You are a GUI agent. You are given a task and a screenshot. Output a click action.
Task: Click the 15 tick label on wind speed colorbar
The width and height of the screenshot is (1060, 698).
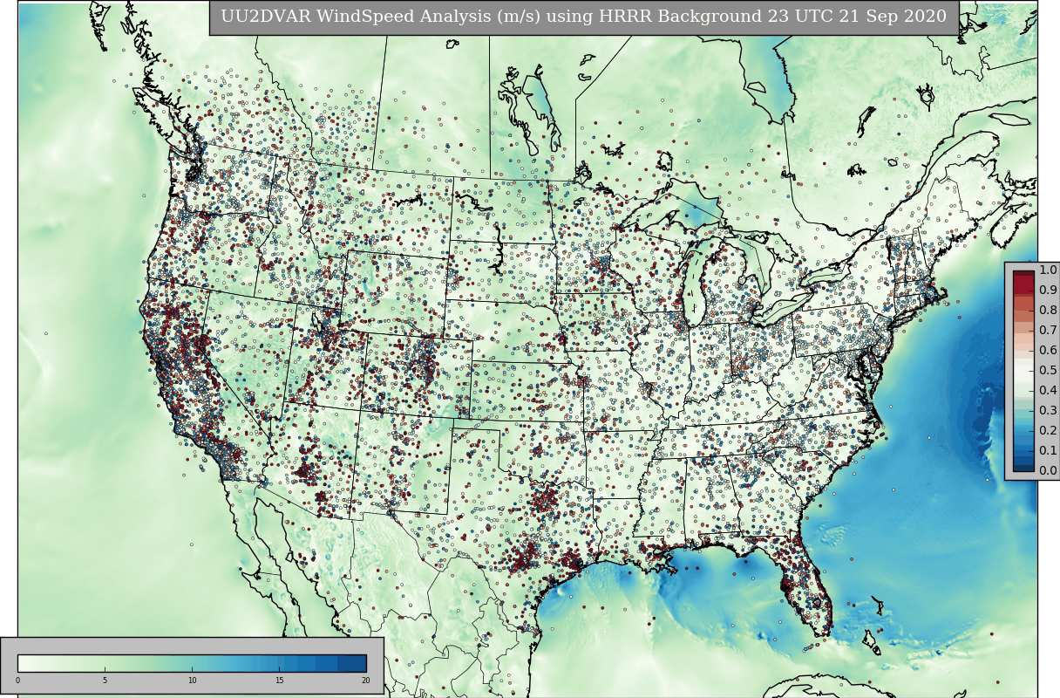point(279,681)
